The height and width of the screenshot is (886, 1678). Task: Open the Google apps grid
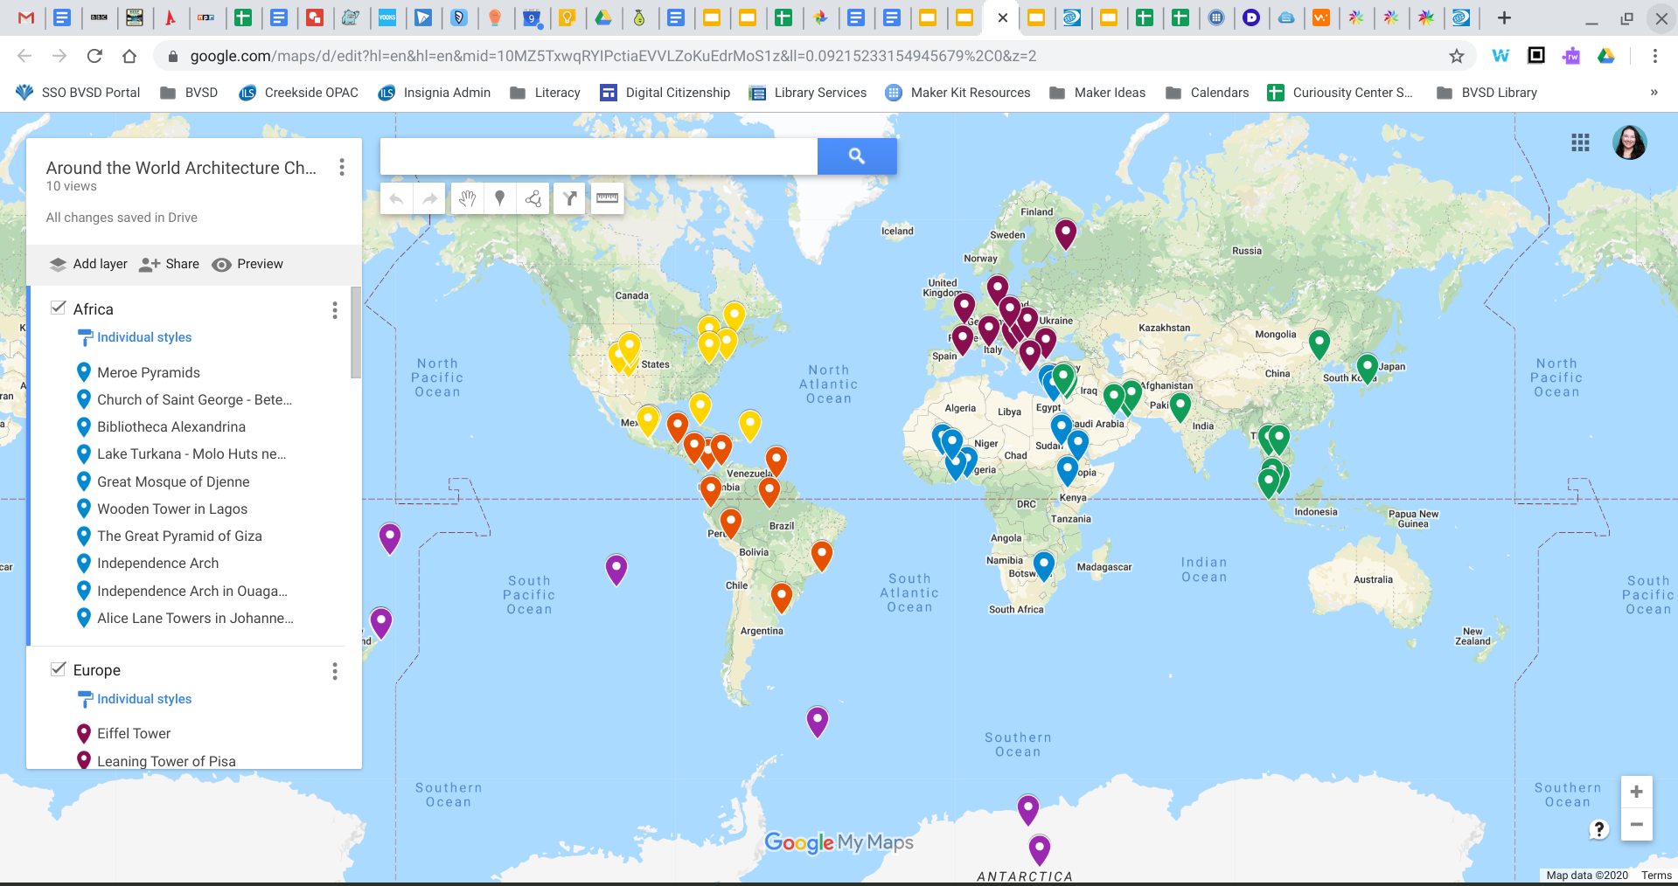[x=1579, y=142]
